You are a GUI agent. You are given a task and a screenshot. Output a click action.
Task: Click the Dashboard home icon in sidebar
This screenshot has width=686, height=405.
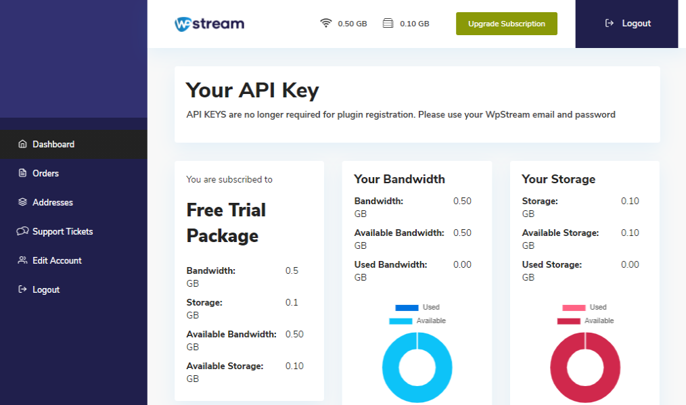click(22, 144)
